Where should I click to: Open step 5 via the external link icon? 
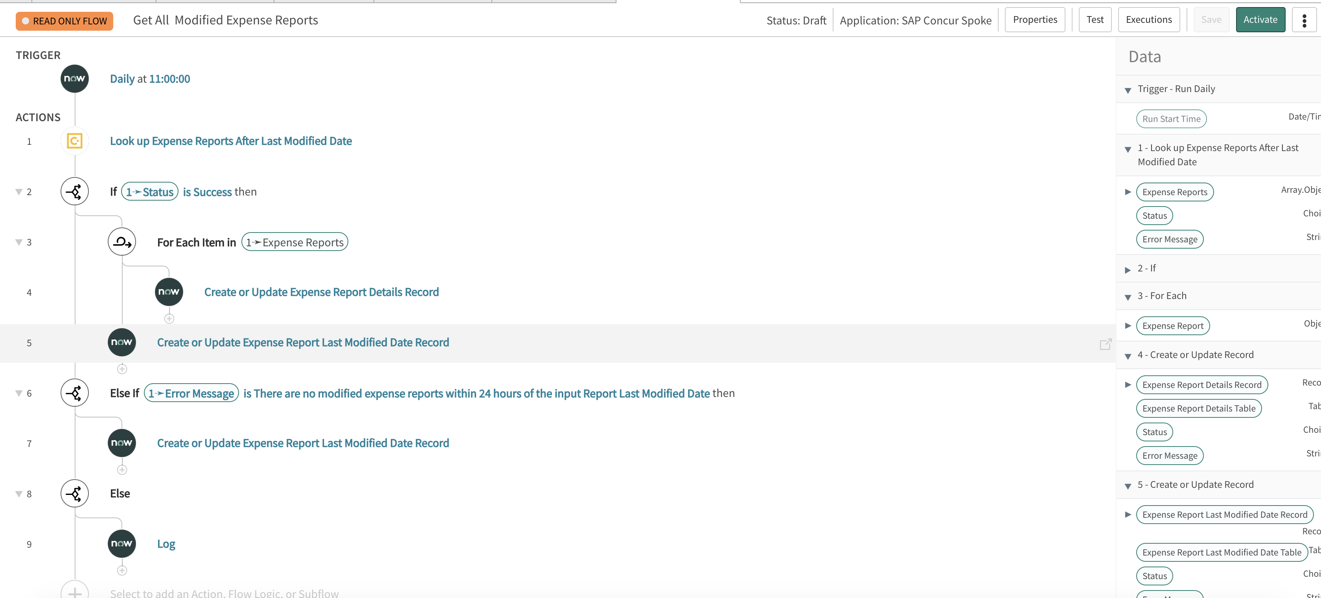click(1105, 344)
